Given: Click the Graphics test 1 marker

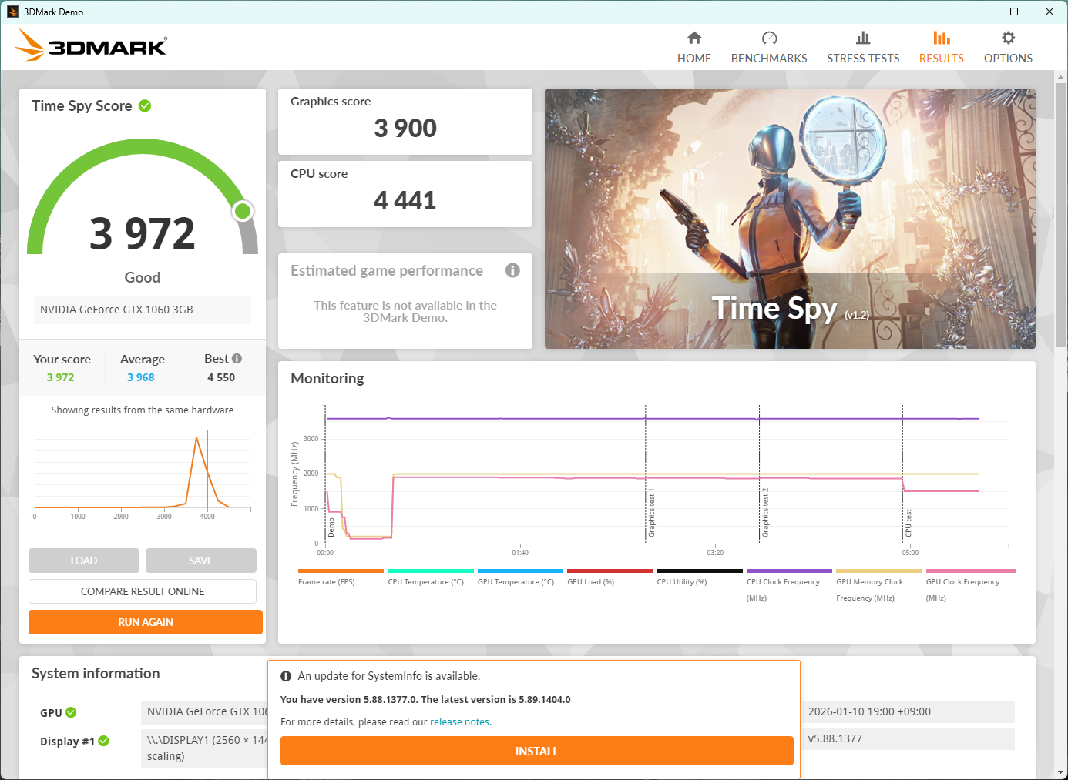Looking at the screenshot, I should click(x=651, y=513).
